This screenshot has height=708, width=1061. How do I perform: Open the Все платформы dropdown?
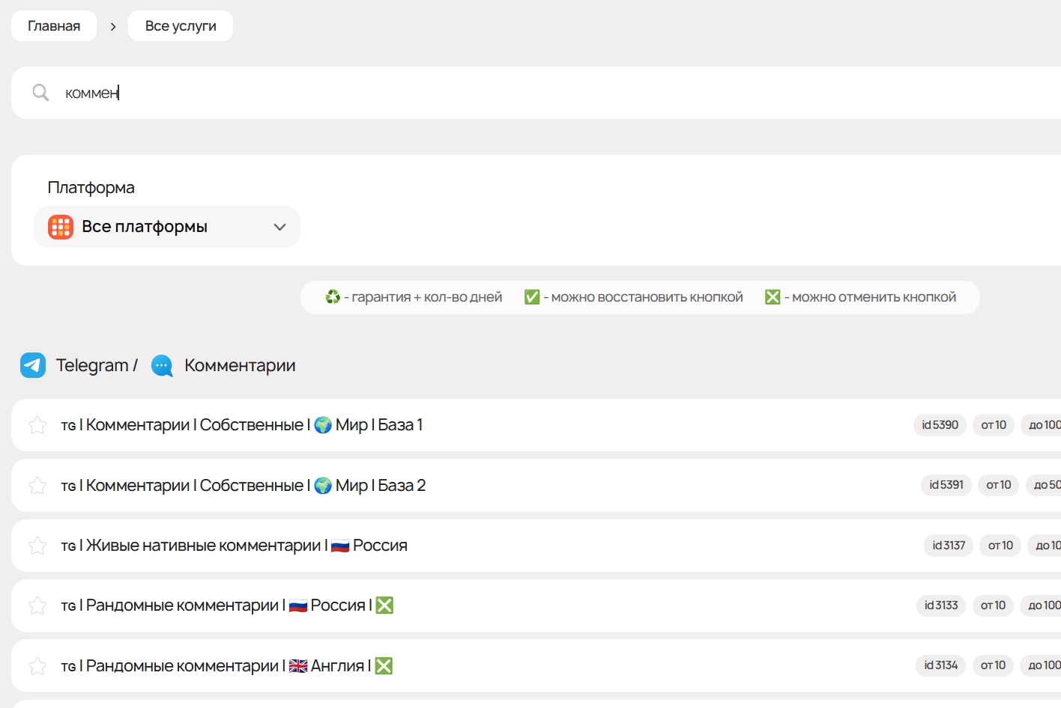[x=166, y=227]
